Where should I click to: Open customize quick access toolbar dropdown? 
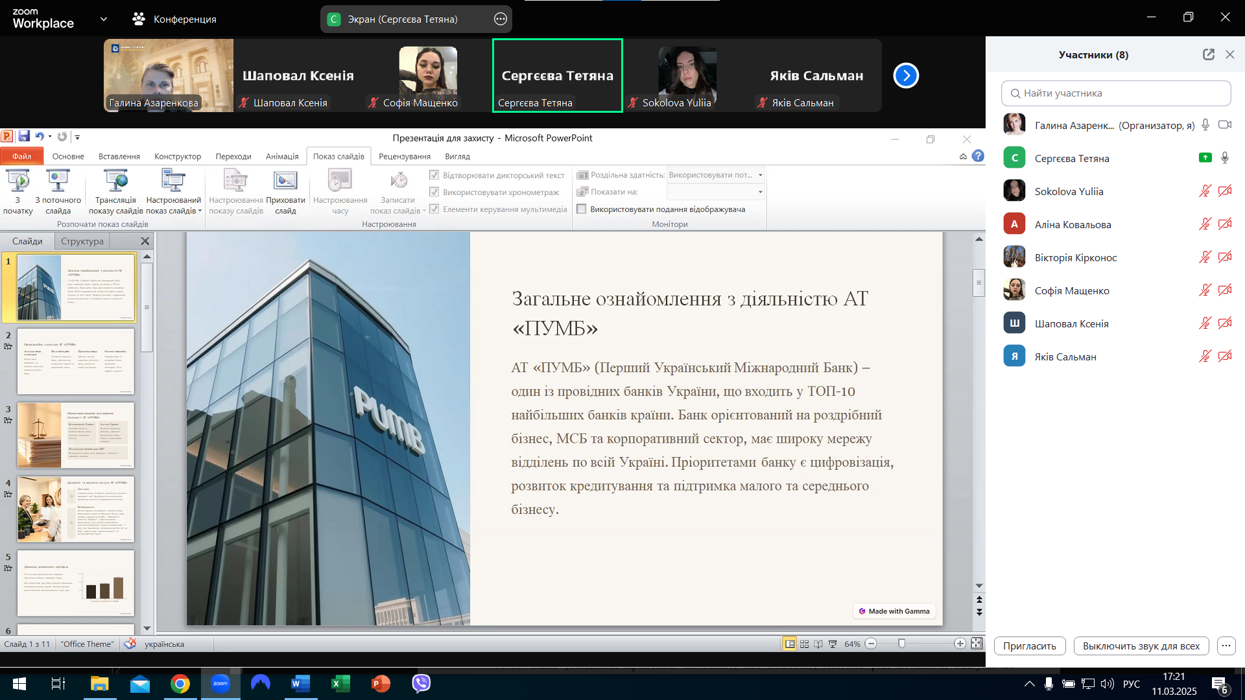[77, 137]
